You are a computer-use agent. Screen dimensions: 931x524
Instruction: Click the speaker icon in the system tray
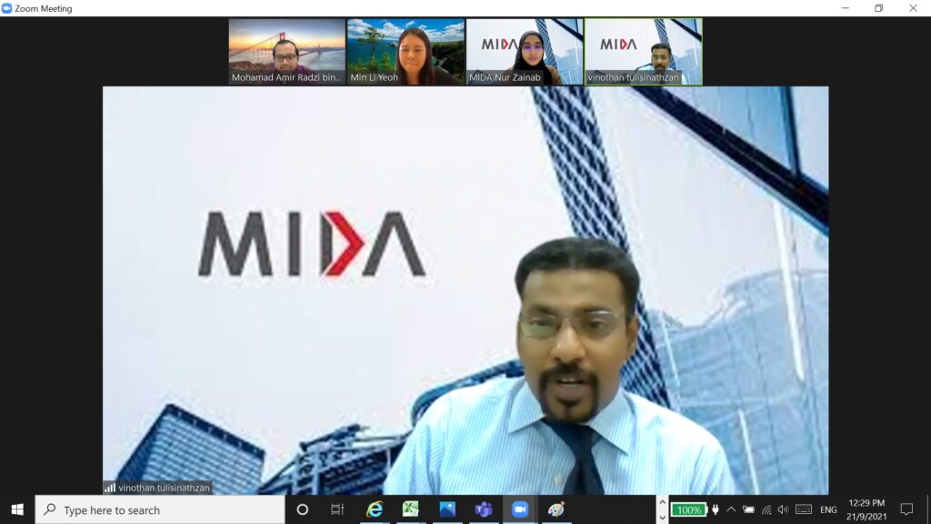pyautogui.click(x=784, y=511)
